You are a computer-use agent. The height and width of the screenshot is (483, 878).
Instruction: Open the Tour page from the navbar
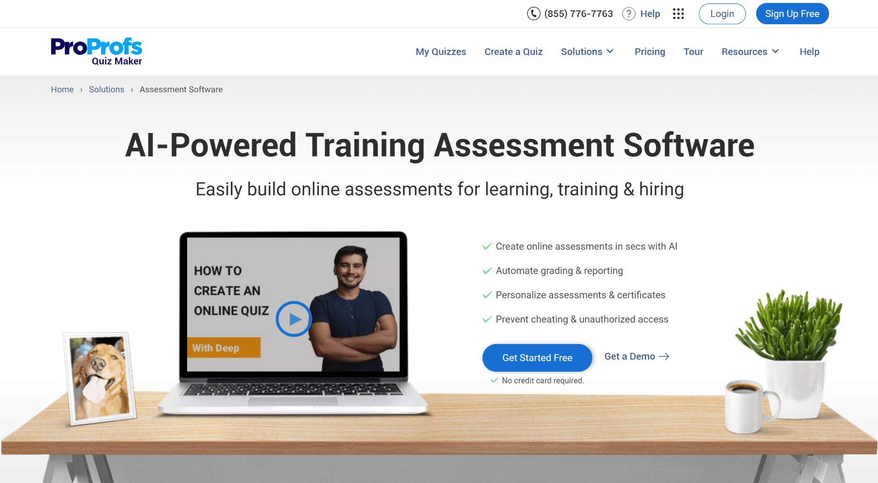693,52
